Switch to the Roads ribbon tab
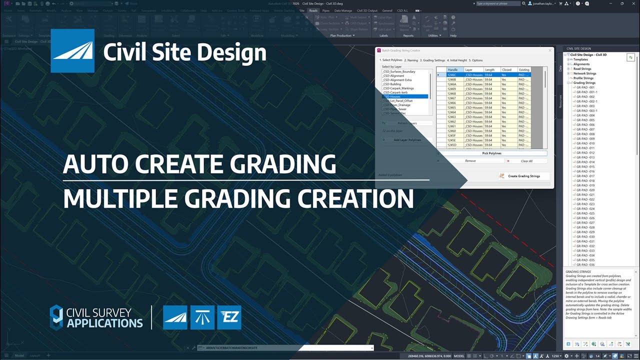The height and width of the screenshot is (360, 640). pos(313,10)
